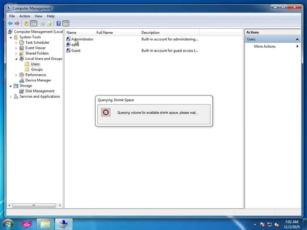Click the muted volume tray icon
The width and height of the screenshot is (307, 230).
pyautogui.click(x=277, y=225)
